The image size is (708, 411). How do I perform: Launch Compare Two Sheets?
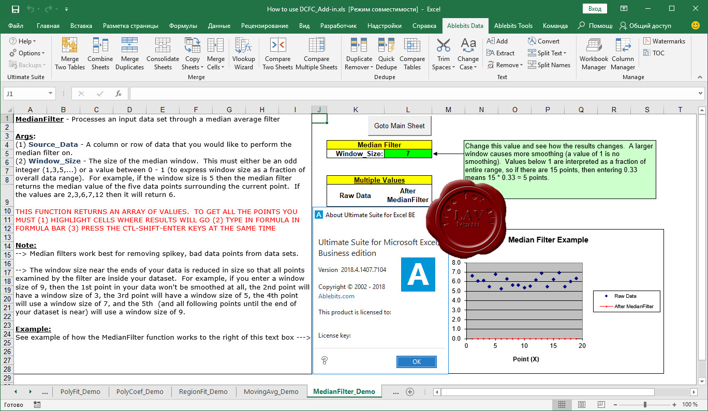[x=278, y=54]
